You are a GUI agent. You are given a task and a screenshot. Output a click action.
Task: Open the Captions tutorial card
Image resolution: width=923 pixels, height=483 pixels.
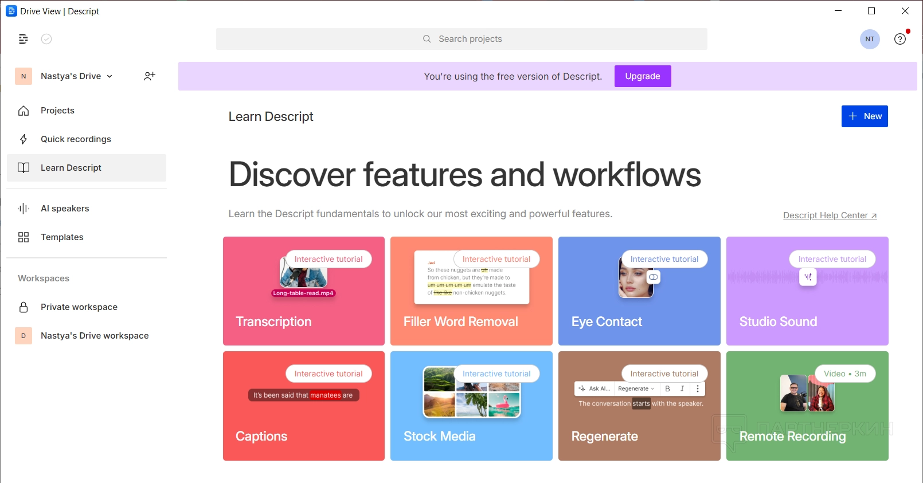[304, 406]
